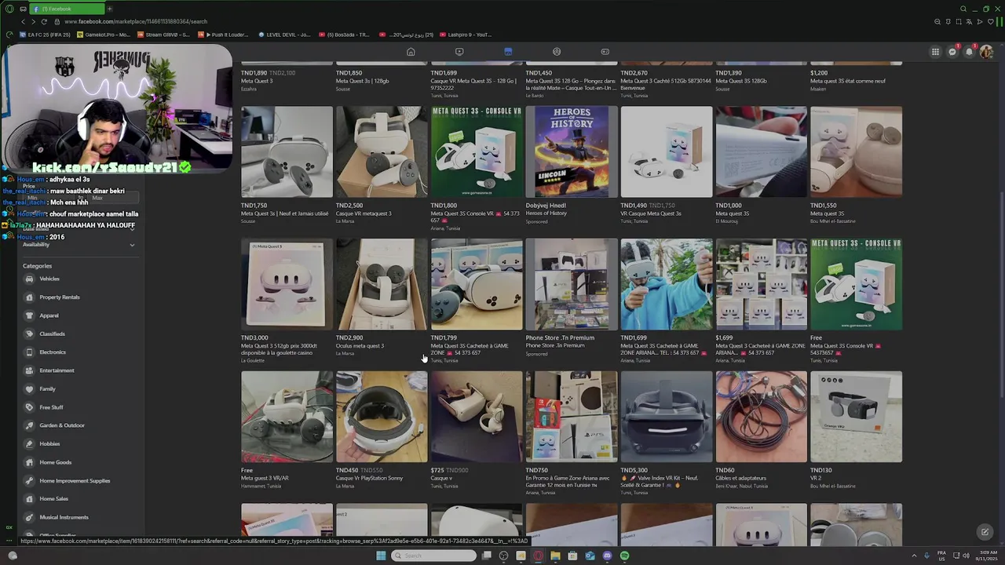1005x565 pixels.
Task: Open the TND2,900 Oculus meta quest 3 photo
Action: coord(382,284)
